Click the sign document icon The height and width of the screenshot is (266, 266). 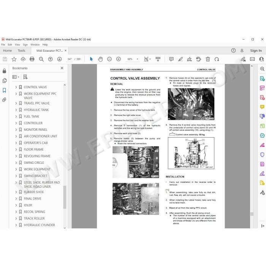pos(190,59)
